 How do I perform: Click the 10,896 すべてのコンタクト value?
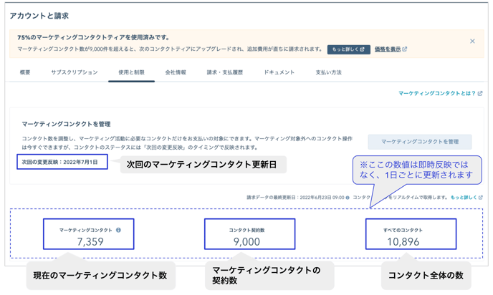[403, 241]
